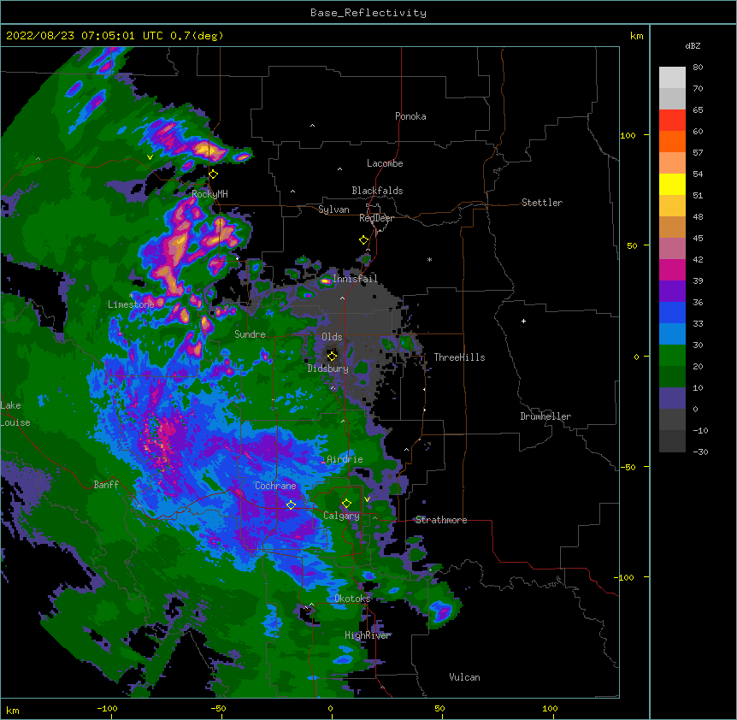The height and width of the screenshot is (720, 737).
Task: Click the red 60-65 dBZ legend swatch
Action: pos(672,120)
